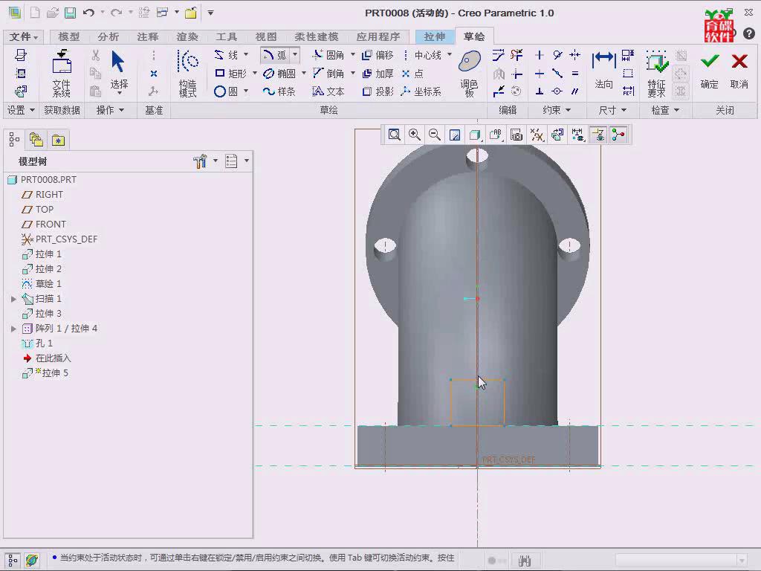Select the Arc sketch tool
The image size is (761, 571).
(x=275, y=55)
